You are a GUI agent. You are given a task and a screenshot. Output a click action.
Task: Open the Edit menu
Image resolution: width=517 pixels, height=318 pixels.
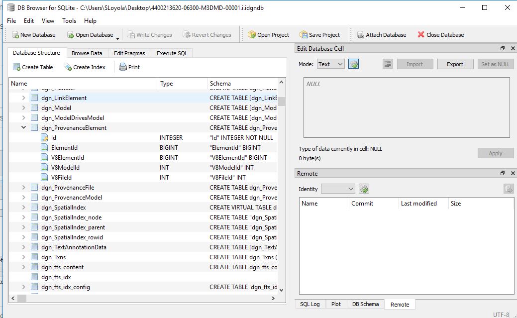click(29, 20)
